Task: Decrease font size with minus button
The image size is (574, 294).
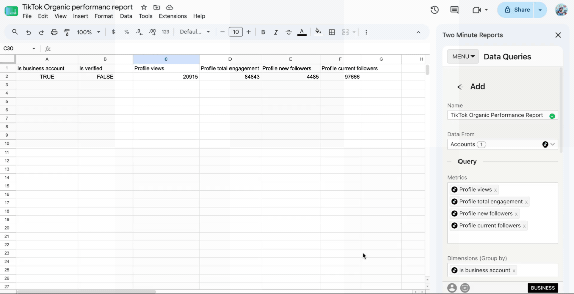Action: pyautogui.click(x=222, y=32)
